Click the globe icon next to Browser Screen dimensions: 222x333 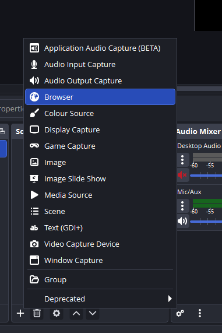pyautogui.click(x=34, y=97)
